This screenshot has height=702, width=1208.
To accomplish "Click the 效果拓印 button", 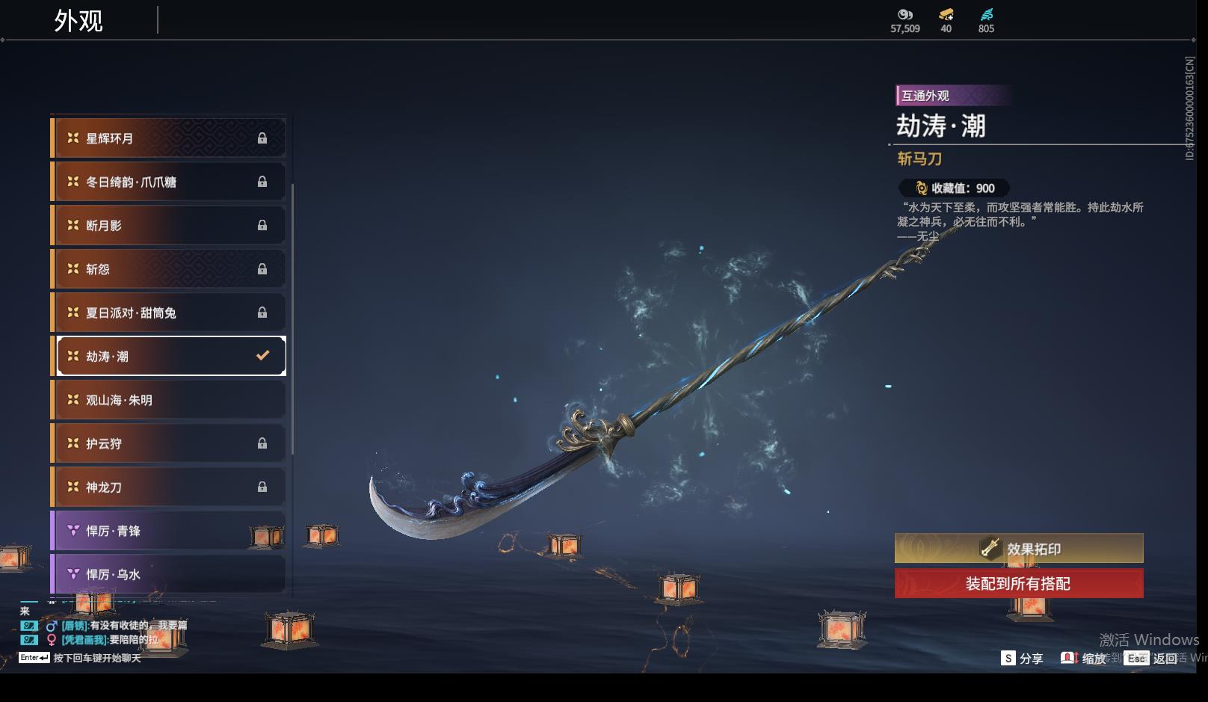I will click(x=1019, y=549).
